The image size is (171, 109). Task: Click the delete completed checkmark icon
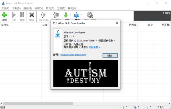(x=90, y=15)
